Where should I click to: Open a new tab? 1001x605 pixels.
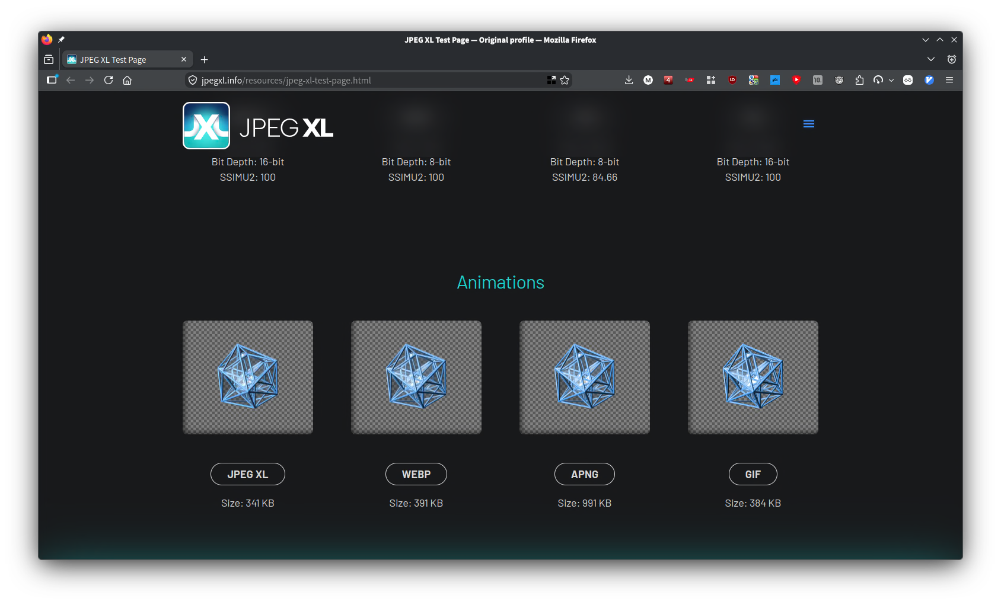[x=205, y=59]
